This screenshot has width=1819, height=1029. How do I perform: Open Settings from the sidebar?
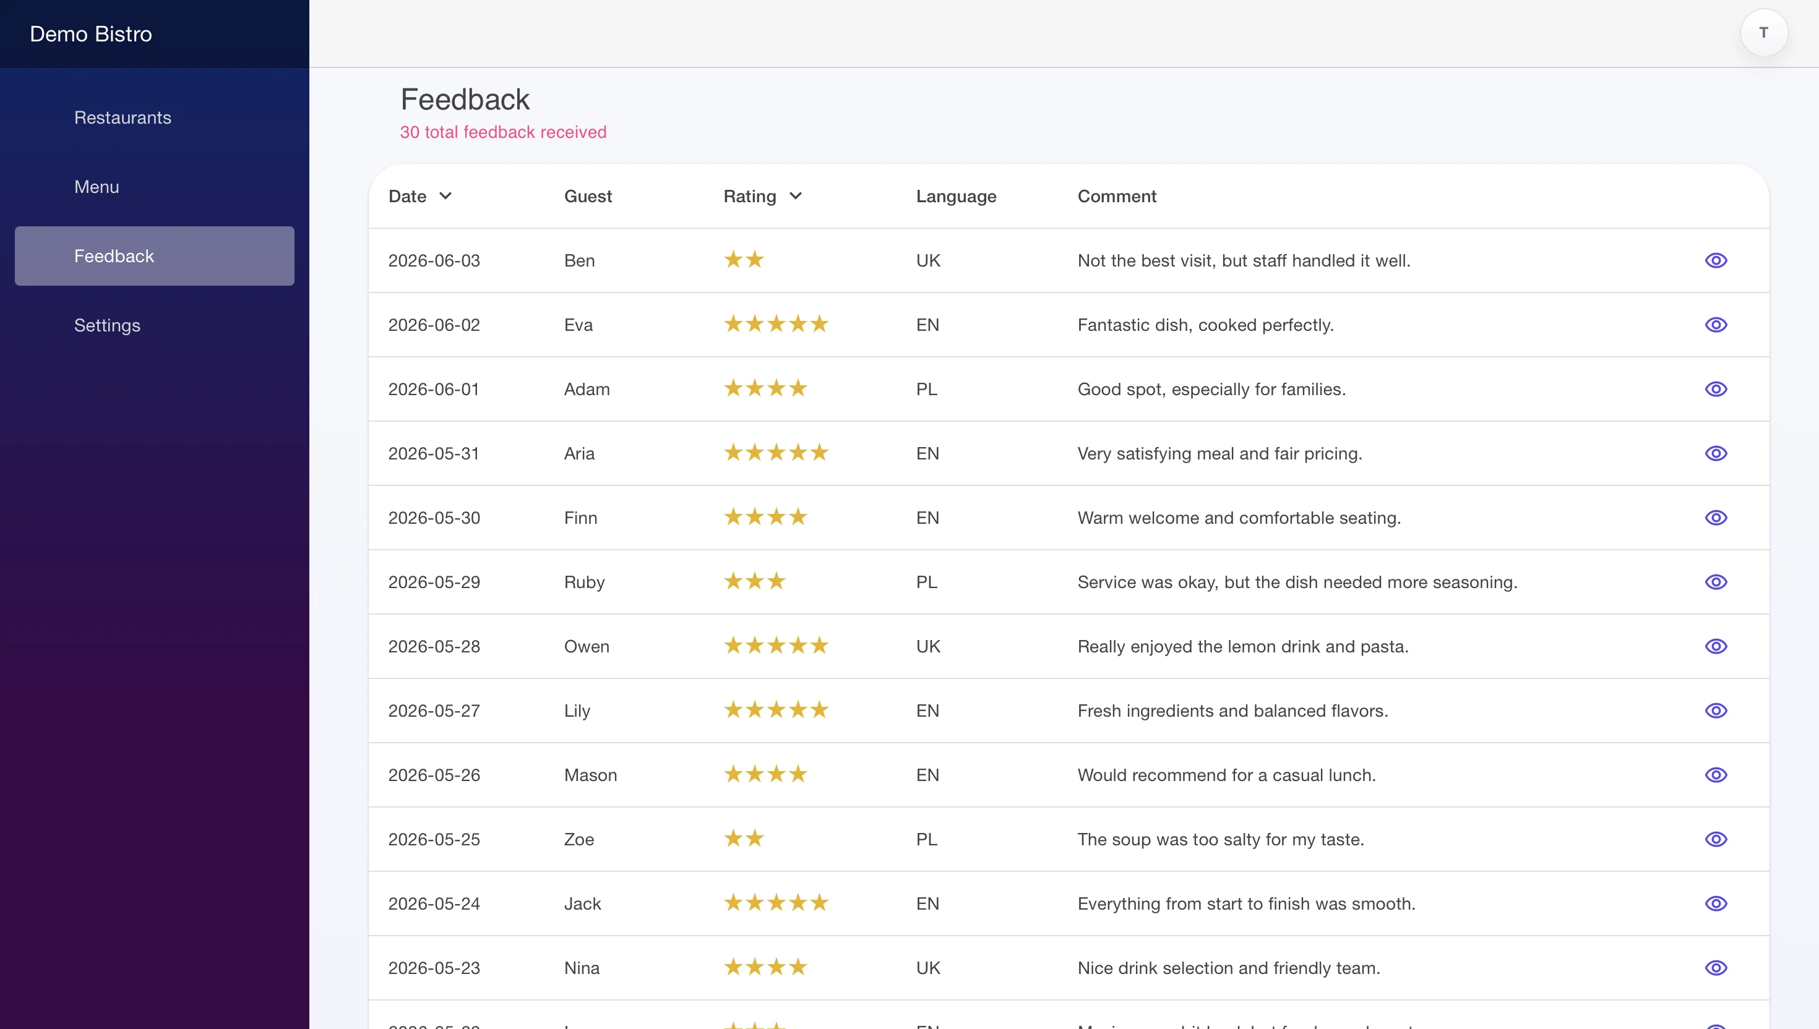(154, 325)
